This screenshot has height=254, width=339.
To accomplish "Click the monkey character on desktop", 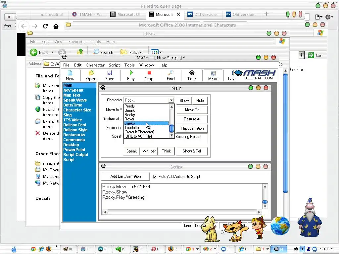I will click(259, 227).
